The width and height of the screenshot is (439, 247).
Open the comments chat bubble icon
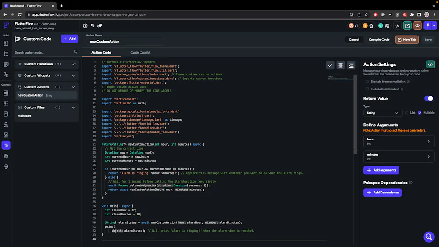click(x=387, y=26)
